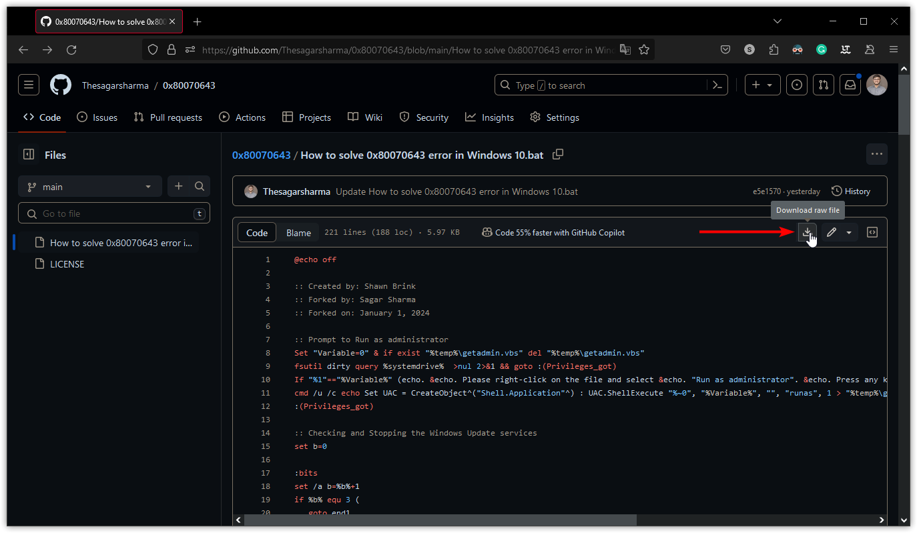Go to GitHub homepage logo

pyautogui.click(x=61, y=85)
